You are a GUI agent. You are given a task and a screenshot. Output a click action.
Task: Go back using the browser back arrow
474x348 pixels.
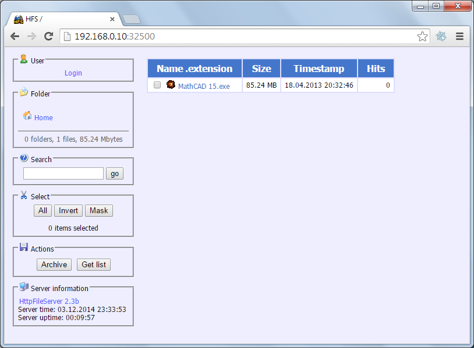click(15, 37)
